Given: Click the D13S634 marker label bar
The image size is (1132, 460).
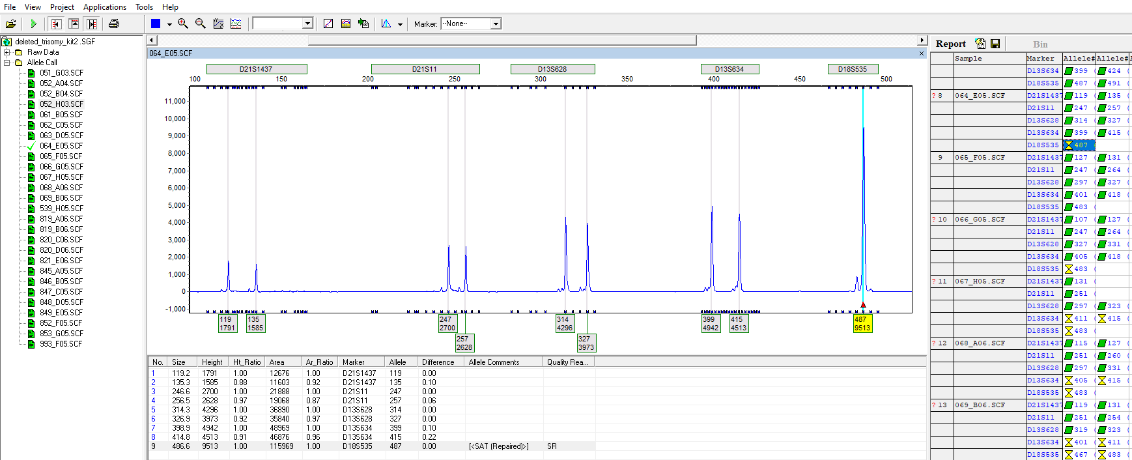Looking at the screenshot, I should (731, 69).
